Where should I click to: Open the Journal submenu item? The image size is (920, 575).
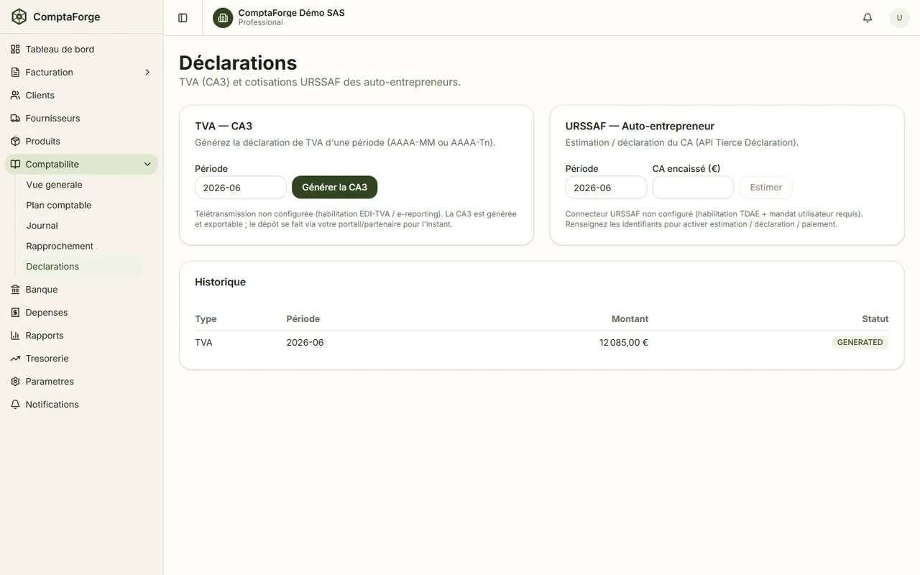(x=79, y=225)
